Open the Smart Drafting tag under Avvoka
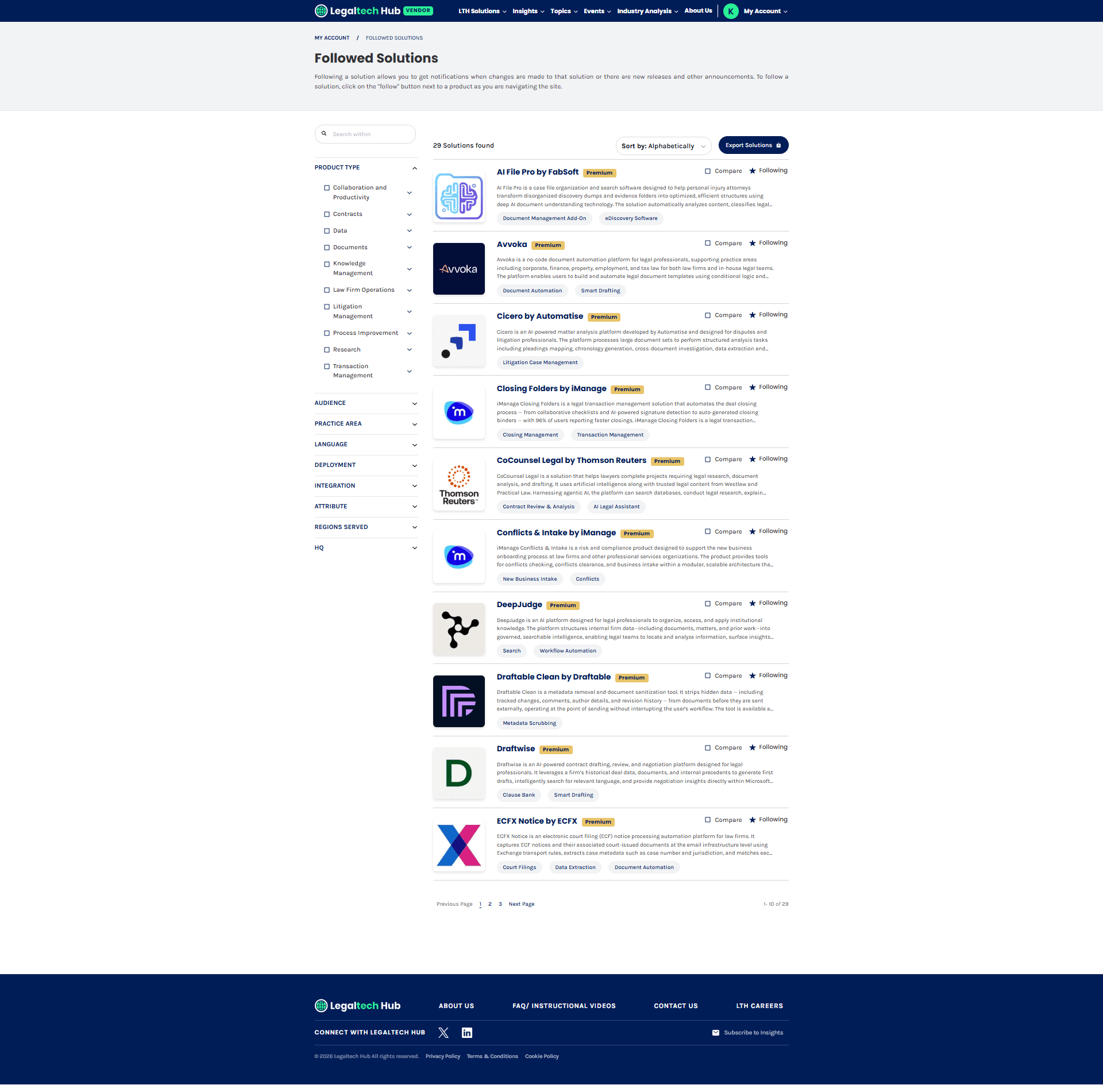Viewport: 1103px width, 1085px height. [x=600, y=291]
